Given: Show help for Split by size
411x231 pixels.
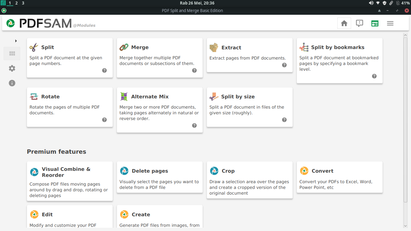Looking at the screenshot, I should click(x=284, y=120).
